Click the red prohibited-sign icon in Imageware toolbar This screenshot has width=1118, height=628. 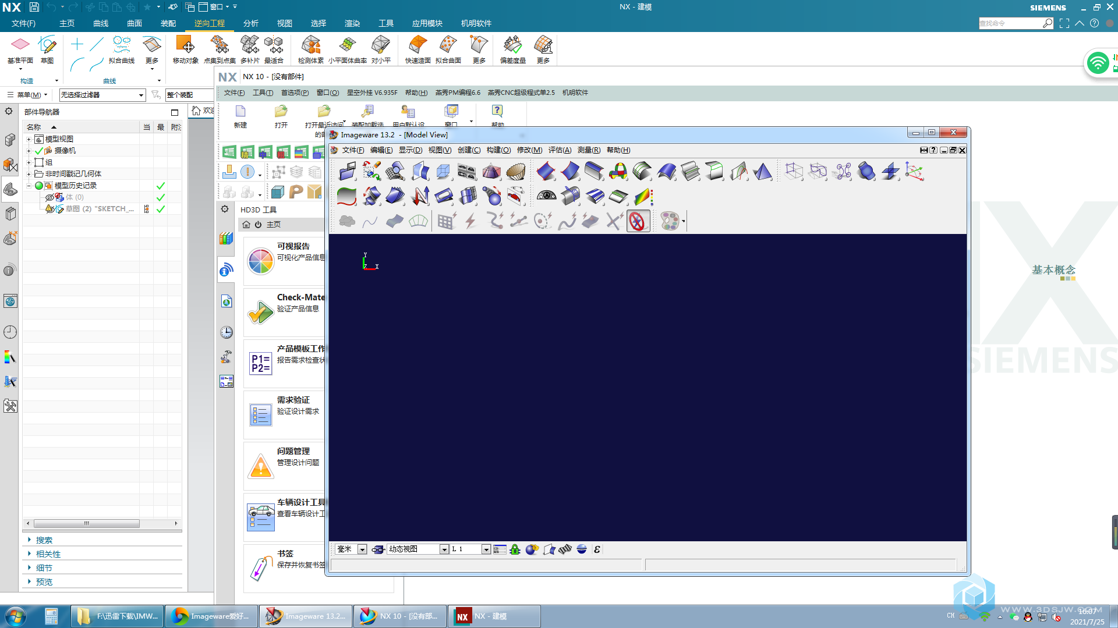point(638,221)
